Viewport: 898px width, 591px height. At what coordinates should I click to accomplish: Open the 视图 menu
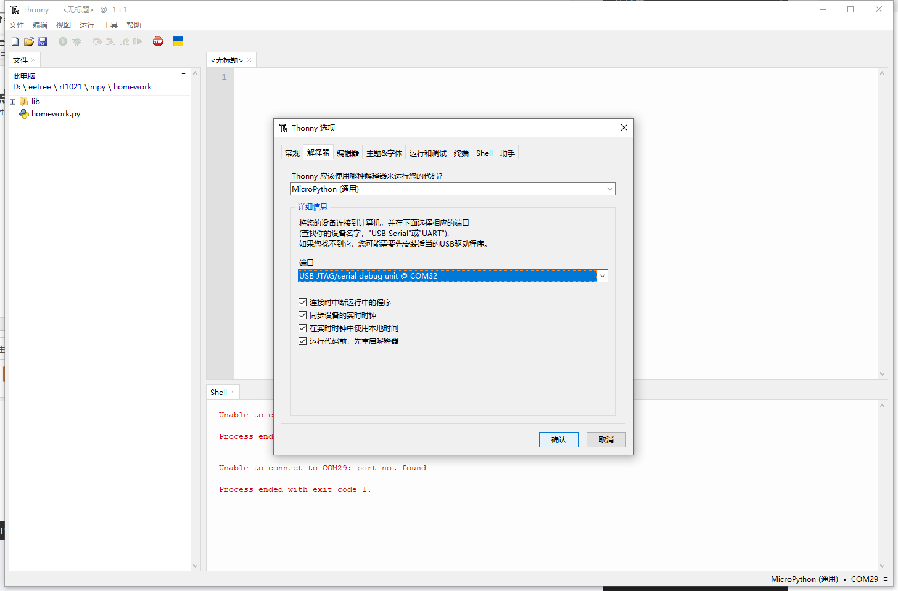click(64, 25)
